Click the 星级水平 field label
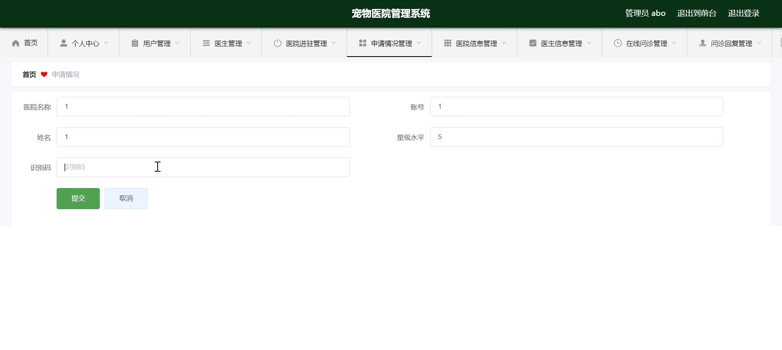The width and height of the screenshot is (782, 350). (411, 138)
